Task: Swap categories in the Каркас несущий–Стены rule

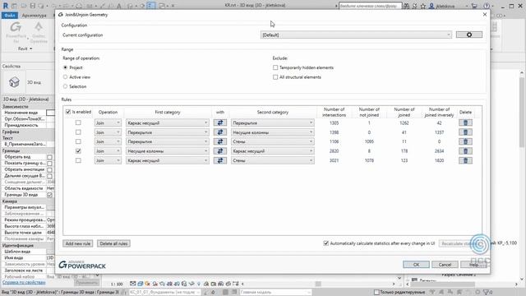Action: [x=220, y=160]
